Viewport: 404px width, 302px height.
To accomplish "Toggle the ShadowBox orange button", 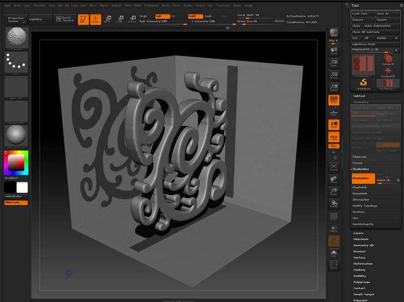I will click(364, 178).
